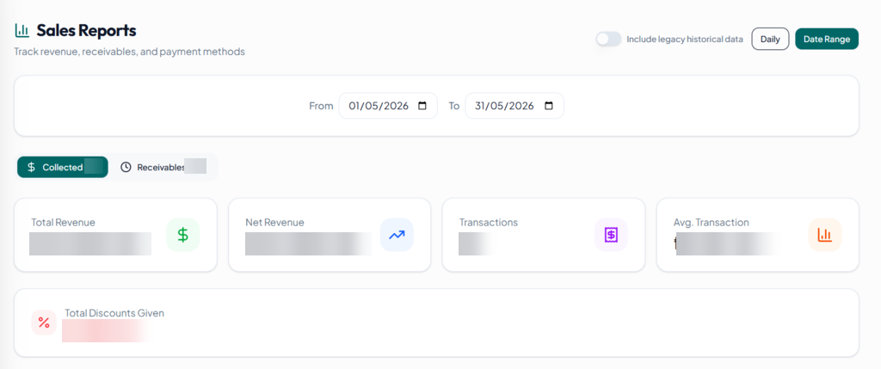
Task: Click the clock icon on Receivables tab
Action: pos(126,168)
